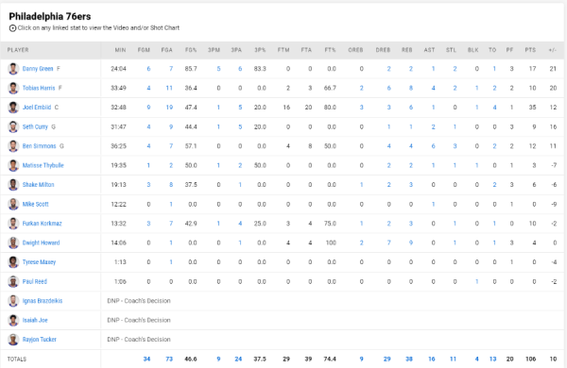View Dwight Howard's 9 rebounds
Screen dimensions: 567x368
(411, 243)
